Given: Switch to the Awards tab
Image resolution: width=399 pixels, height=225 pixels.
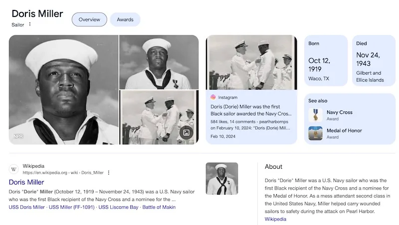Looking at the screenshot, I should 125,19.
